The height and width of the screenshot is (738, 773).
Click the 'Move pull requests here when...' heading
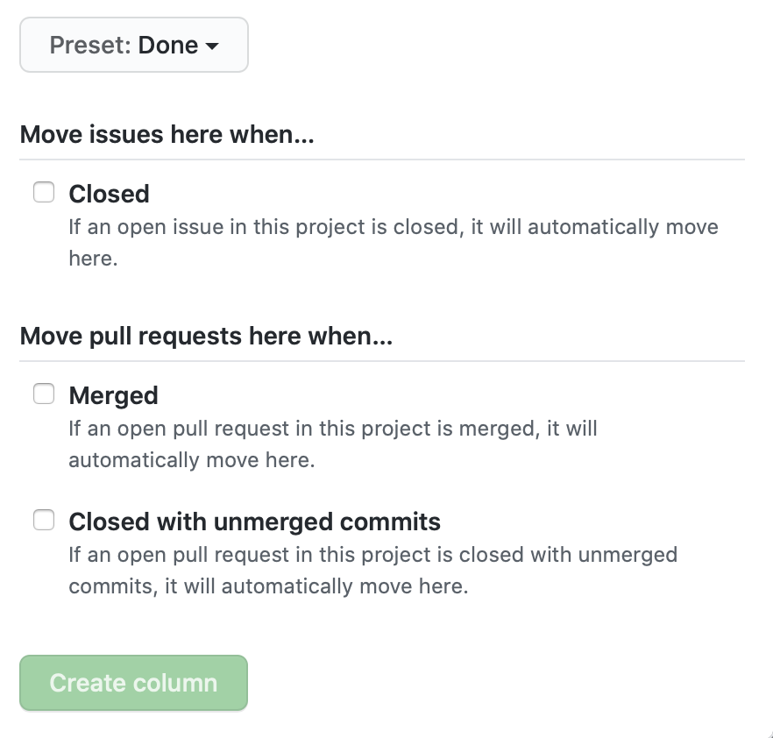click(206, 336)
